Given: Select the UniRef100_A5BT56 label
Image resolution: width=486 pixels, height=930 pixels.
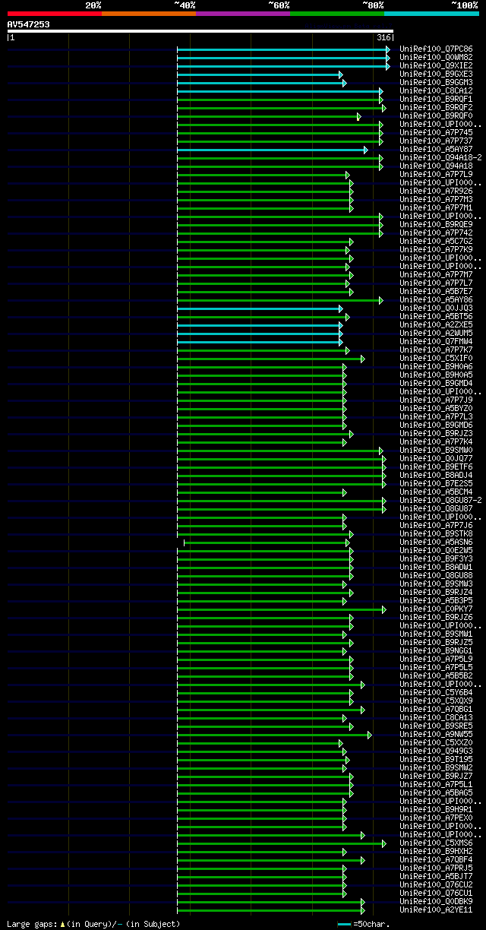Looking at the screenshot, I should 436,316.
